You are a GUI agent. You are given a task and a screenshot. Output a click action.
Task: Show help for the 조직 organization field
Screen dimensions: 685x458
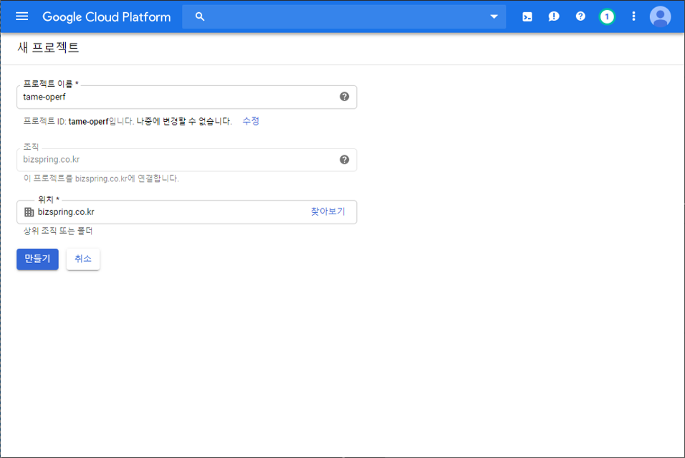coord(344,160)
